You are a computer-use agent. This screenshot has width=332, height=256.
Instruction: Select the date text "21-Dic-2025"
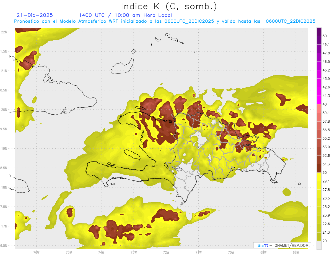tap(35, 15)
